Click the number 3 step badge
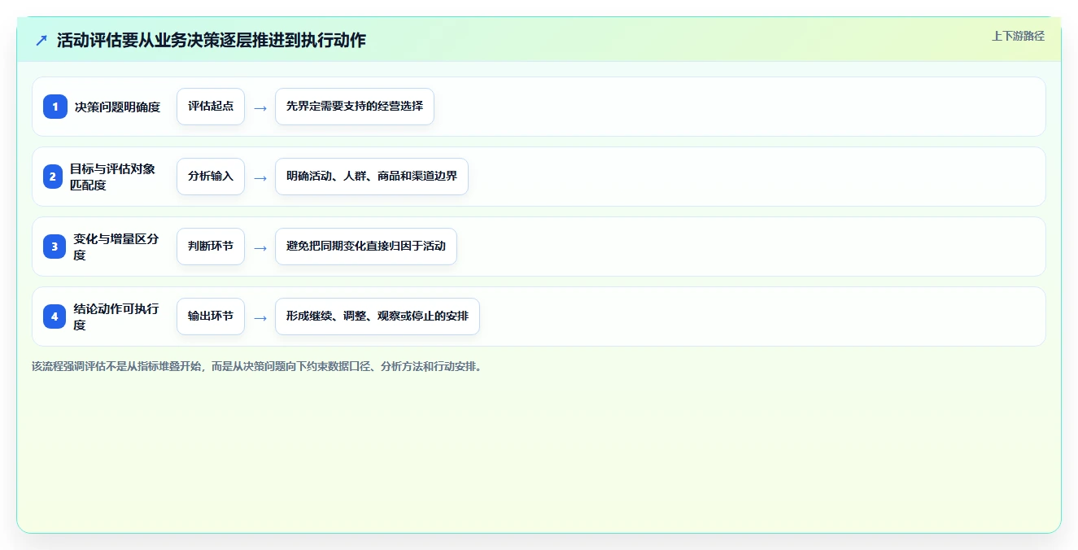This screenshot has width=1078, height=550. tap(55, 247)
